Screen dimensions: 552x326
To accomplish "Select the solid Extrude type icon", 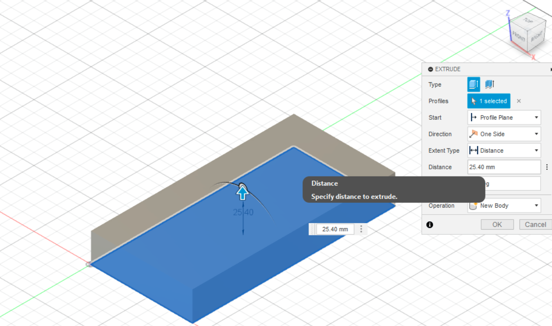I will [x=473, y=84].
